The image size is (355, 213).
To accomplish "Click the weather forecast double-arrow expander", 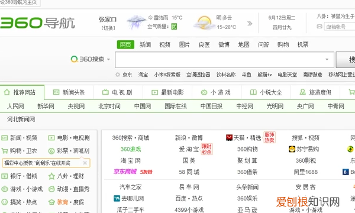I will click(x=250, y=23).
